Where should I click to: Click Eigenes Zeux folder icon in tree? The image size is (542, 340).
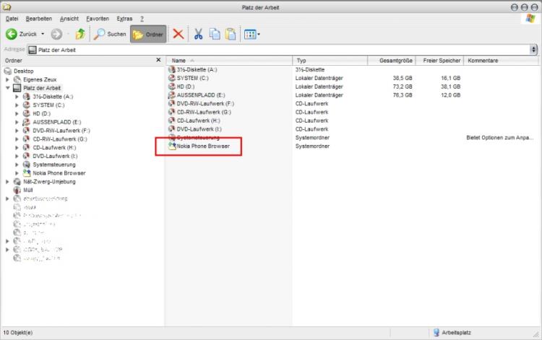coord(17,79)
